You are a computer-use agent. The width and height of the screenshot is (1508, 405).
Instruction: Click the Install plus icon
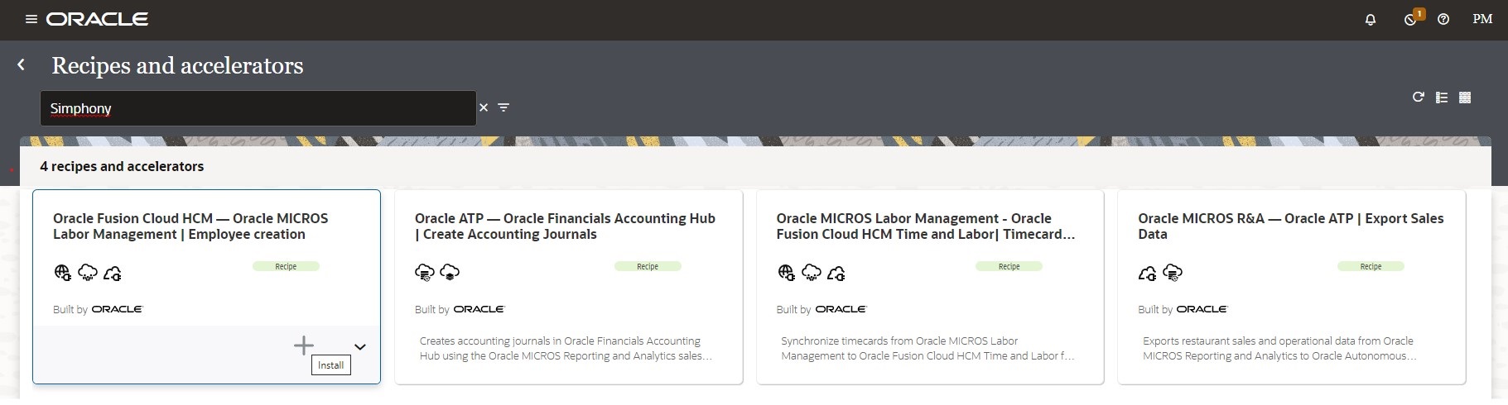pos(304,345)
